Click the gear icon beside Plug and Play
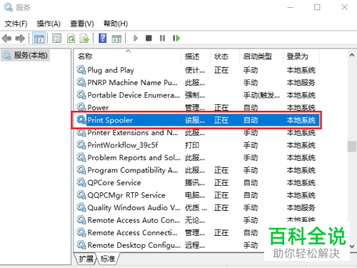This screenshot has height=268, width=357. click(81, 70)
